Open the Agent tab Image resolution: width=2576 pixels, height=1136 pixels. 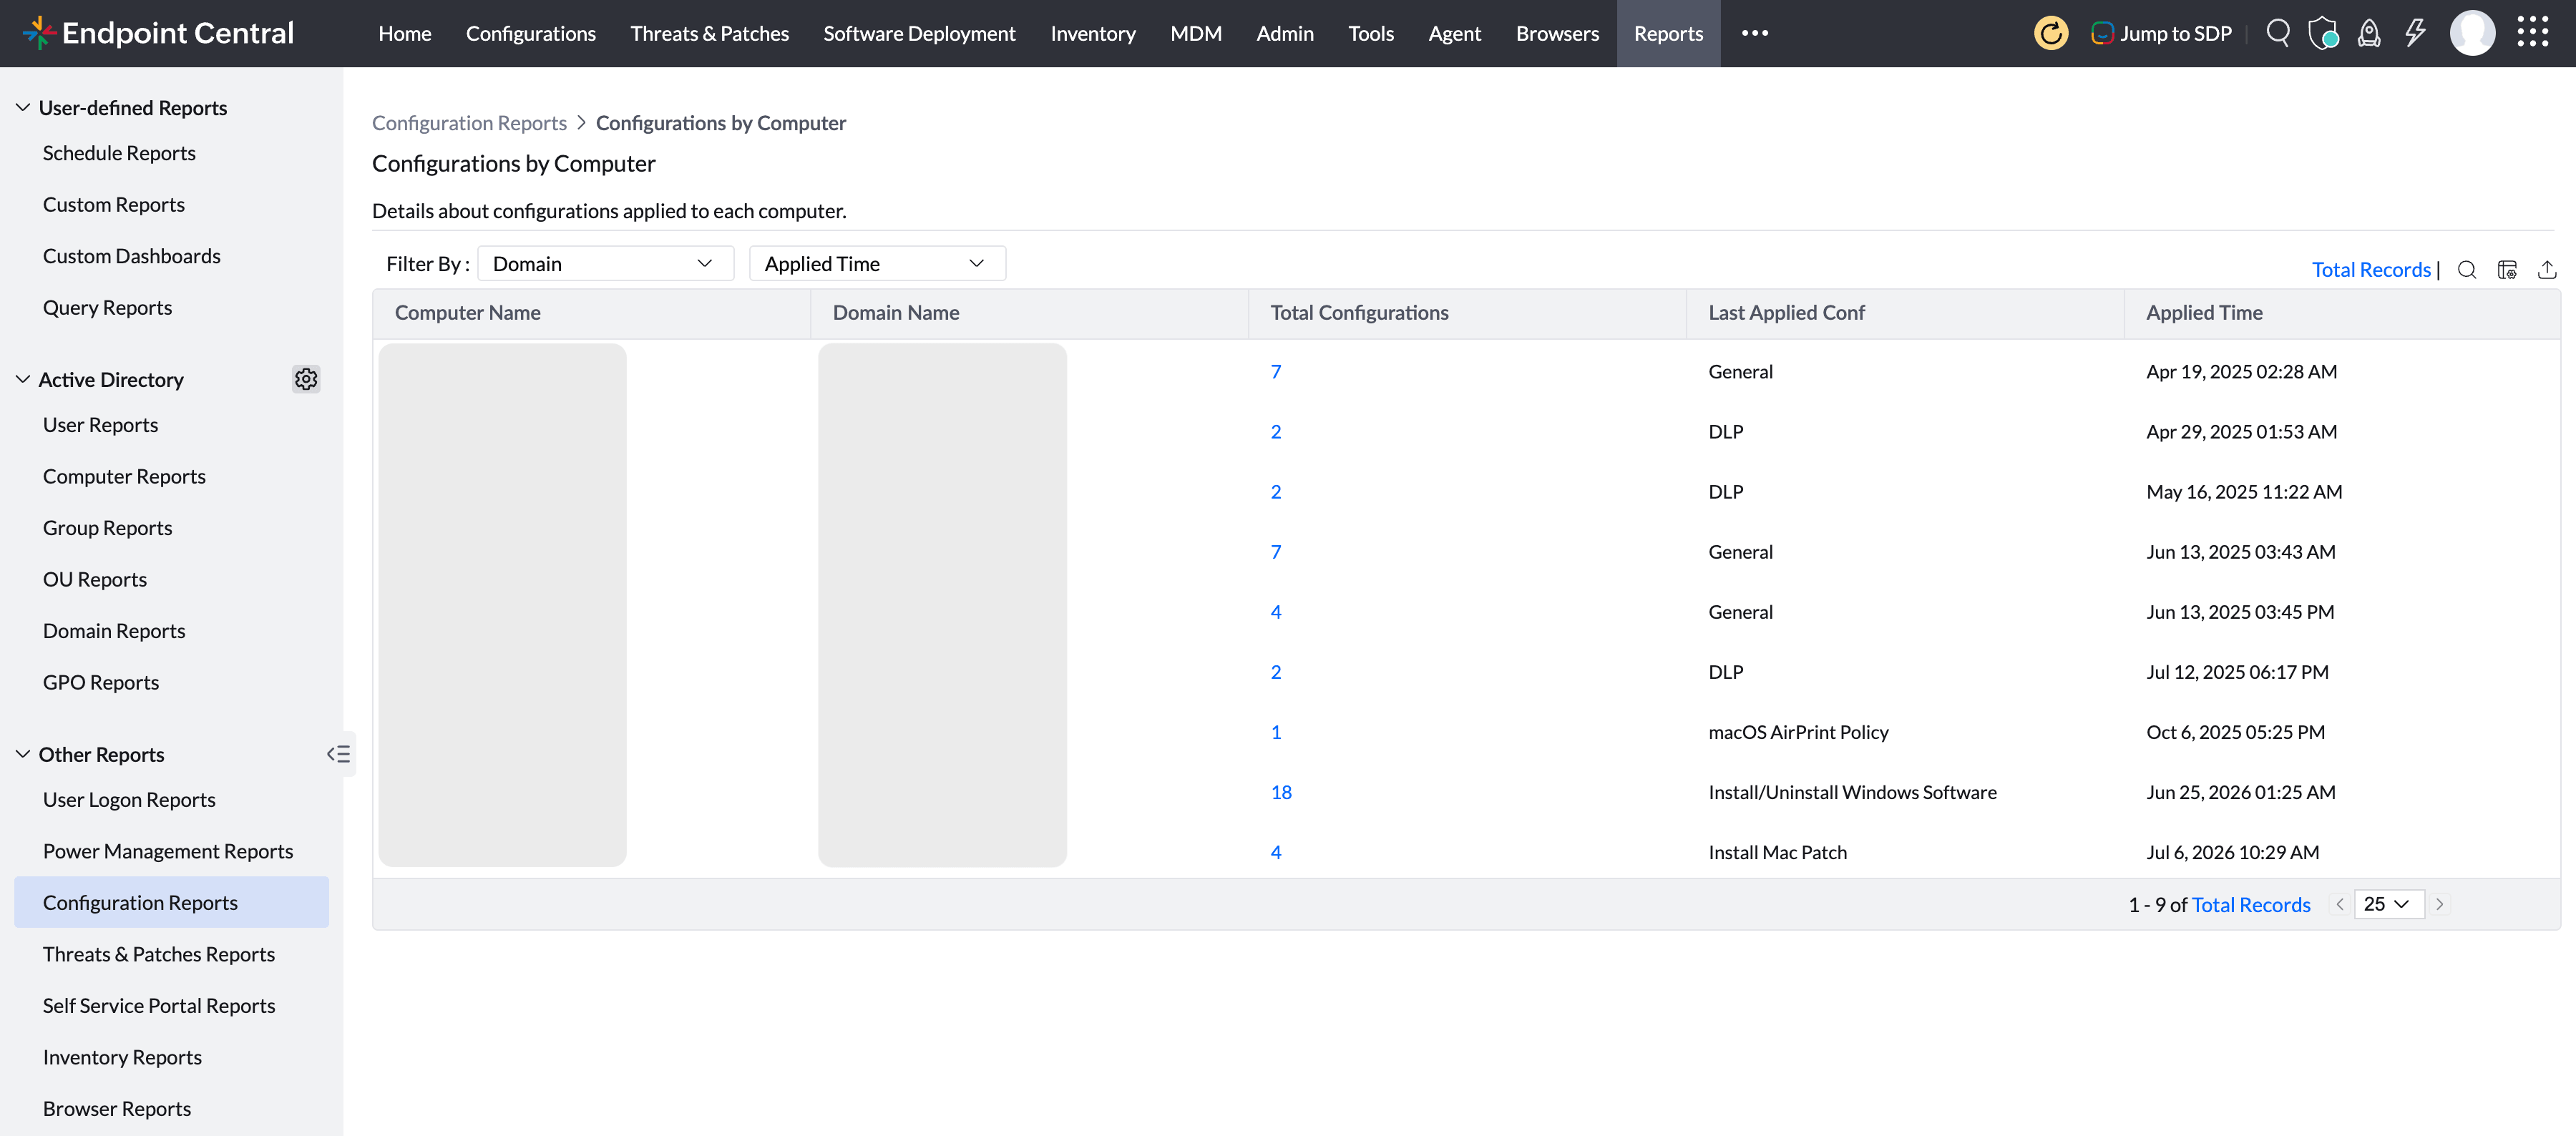point(1455,33)
